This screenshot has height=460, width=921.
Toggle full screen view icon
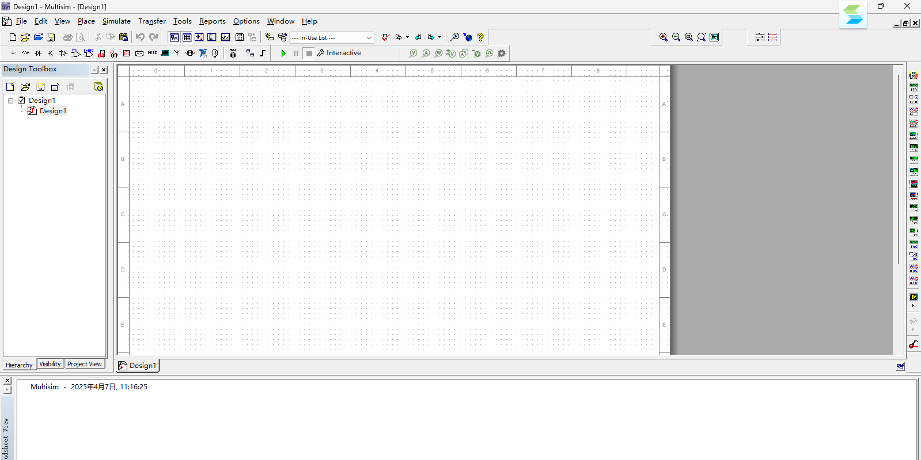[714, 37]
